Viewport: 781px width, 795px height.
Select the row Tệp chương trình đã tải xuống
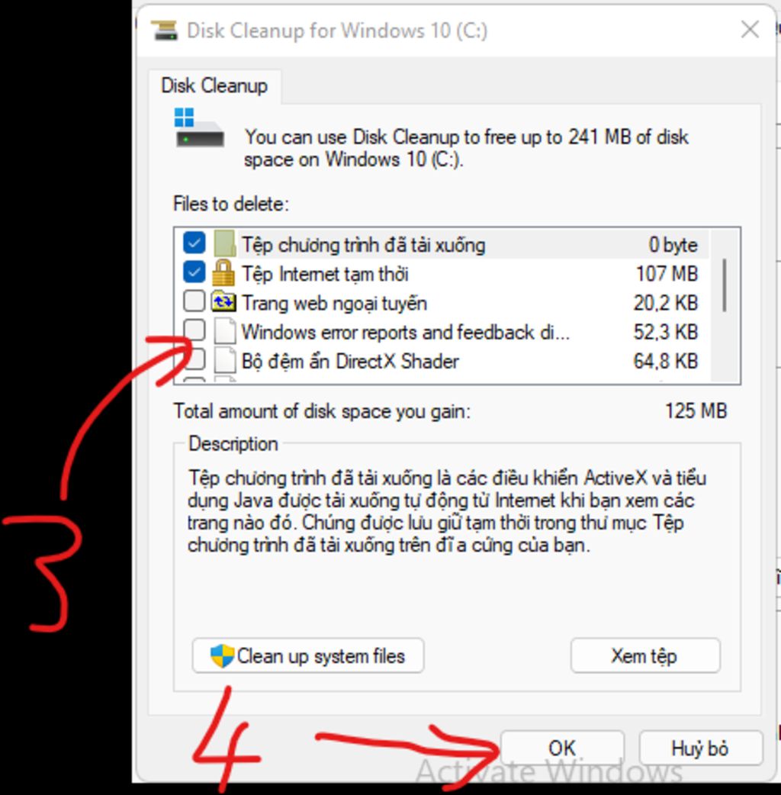pos(441,244)
